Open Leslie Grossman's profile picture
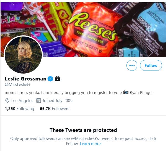The width and height of the screenshot is (168, 151). [x=23, y=55]
